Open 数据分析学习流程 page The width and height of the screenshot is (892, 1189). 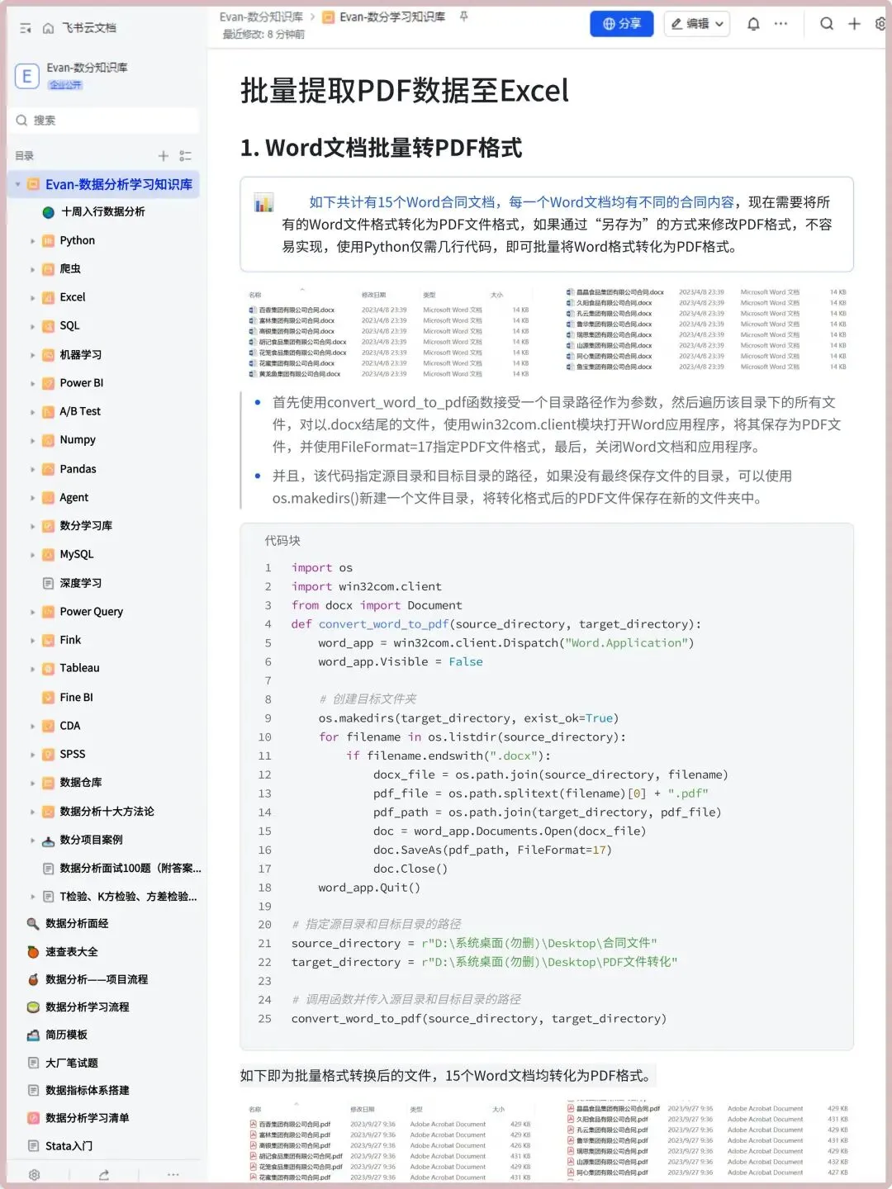pyautogui.click(x=87, y=1007)
